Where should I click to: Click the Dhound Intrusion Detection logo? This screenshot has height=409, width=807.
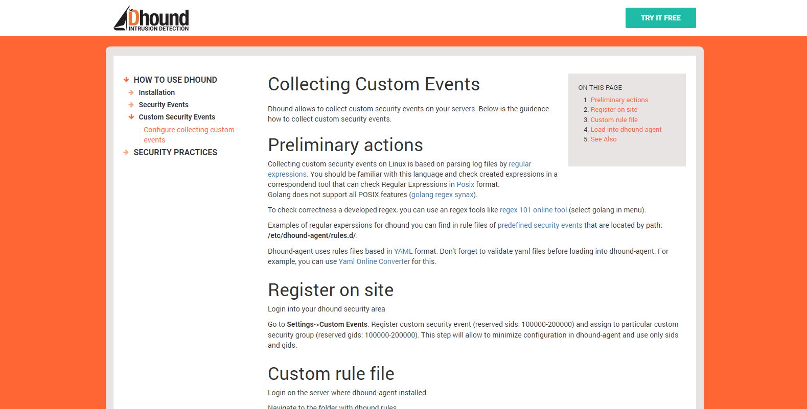(151, 18)
